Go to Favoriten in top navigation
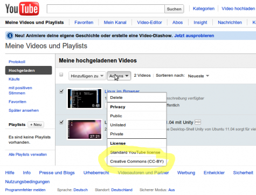Screen dimensions: 256x195 pos(84,23)
